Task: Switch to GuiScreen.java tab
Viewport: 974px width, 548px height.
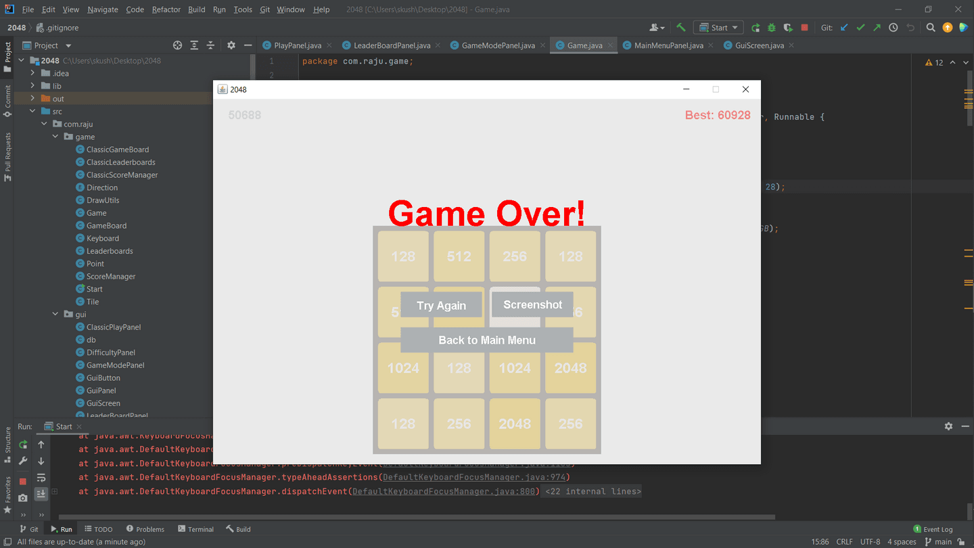Action: click(x=760, y=45)
